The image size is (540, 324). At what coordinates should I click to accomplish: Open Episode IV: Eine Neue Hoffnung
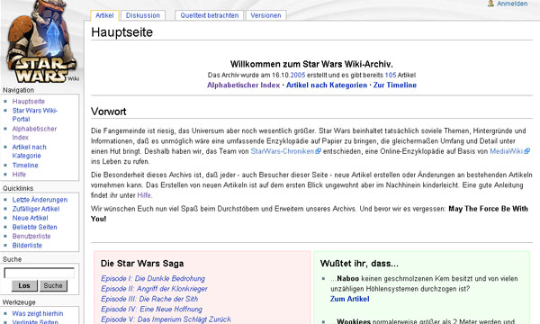(x=151, y=310)
